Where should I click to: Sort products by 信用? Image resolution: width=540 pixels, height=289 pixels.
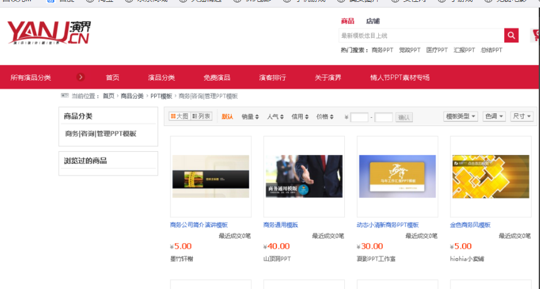point(300,116)
